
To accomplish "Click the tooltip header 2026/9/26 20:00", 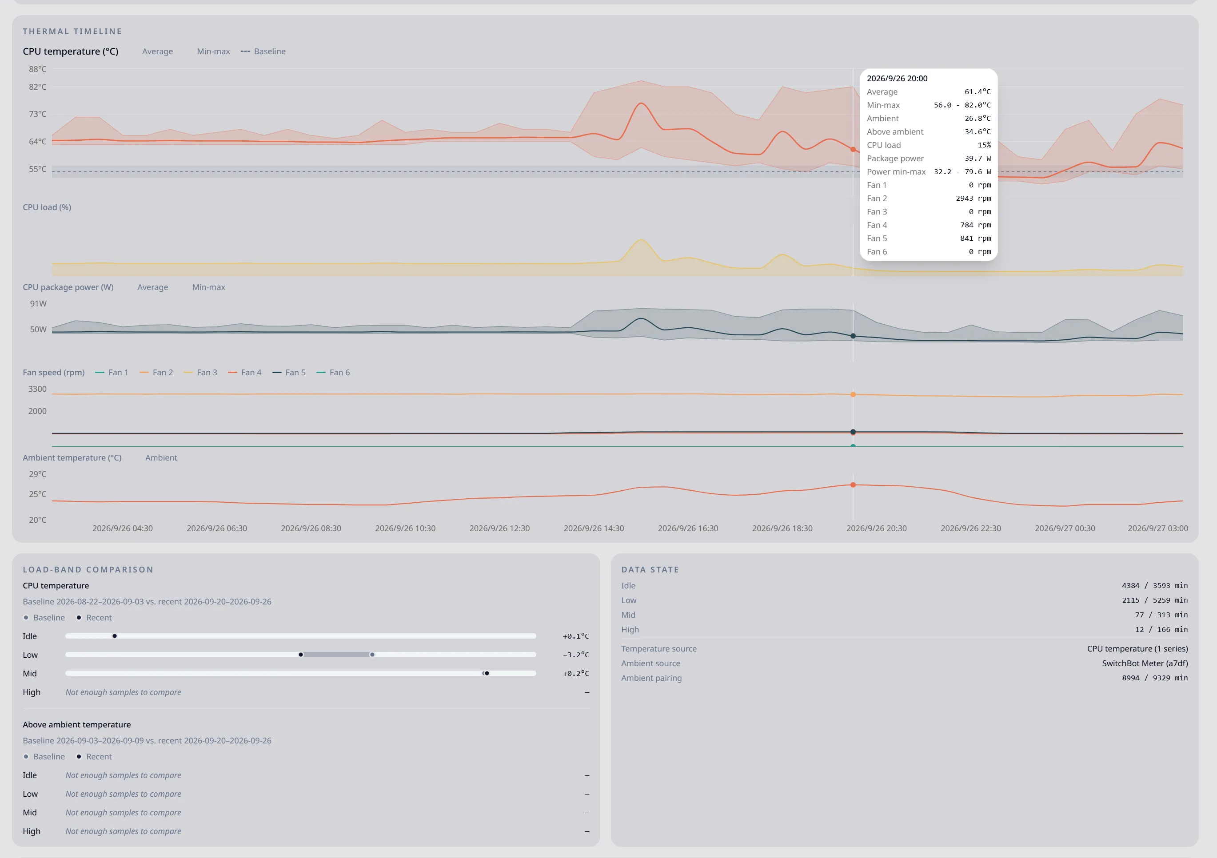I will (897, 79).
